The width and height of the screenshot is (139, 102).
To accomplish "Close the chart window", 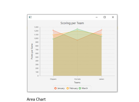I will pos(113,17).
